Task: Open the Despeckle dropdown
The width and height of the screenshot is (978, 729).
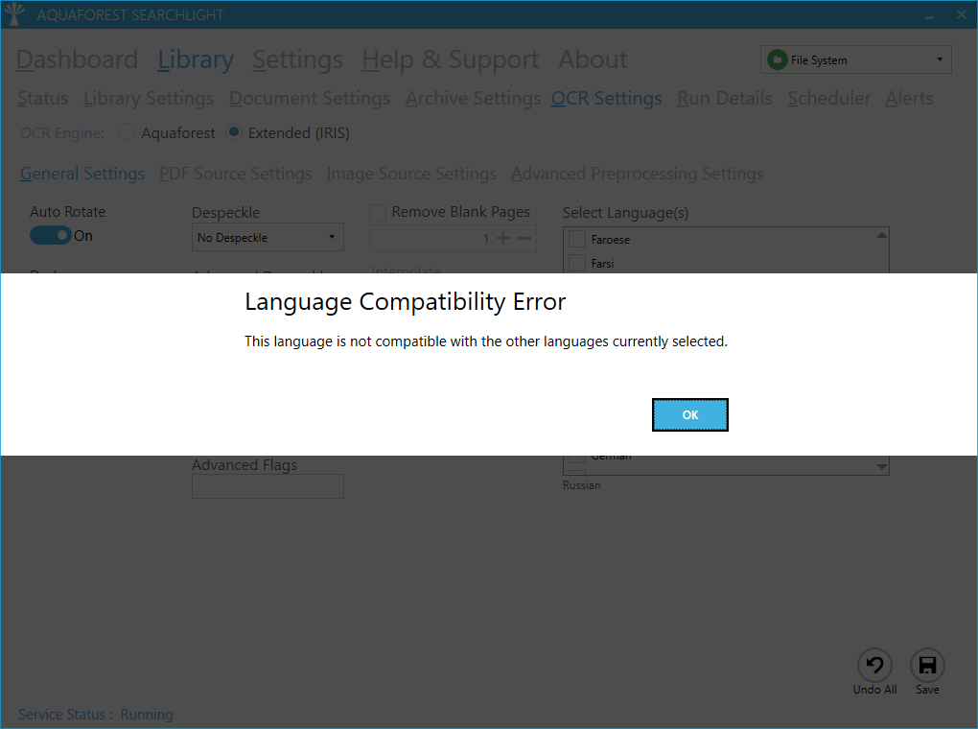Action: point(268,237)
